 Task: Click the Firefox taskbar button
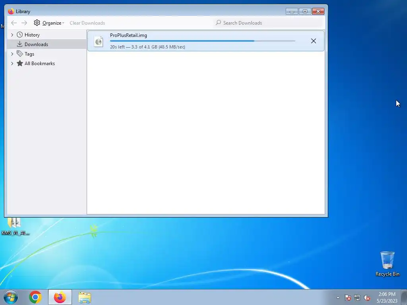[x=60, y=297]
